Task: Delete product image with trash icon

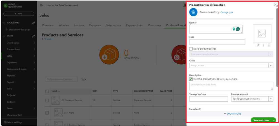Action: [x=269, y=45]
